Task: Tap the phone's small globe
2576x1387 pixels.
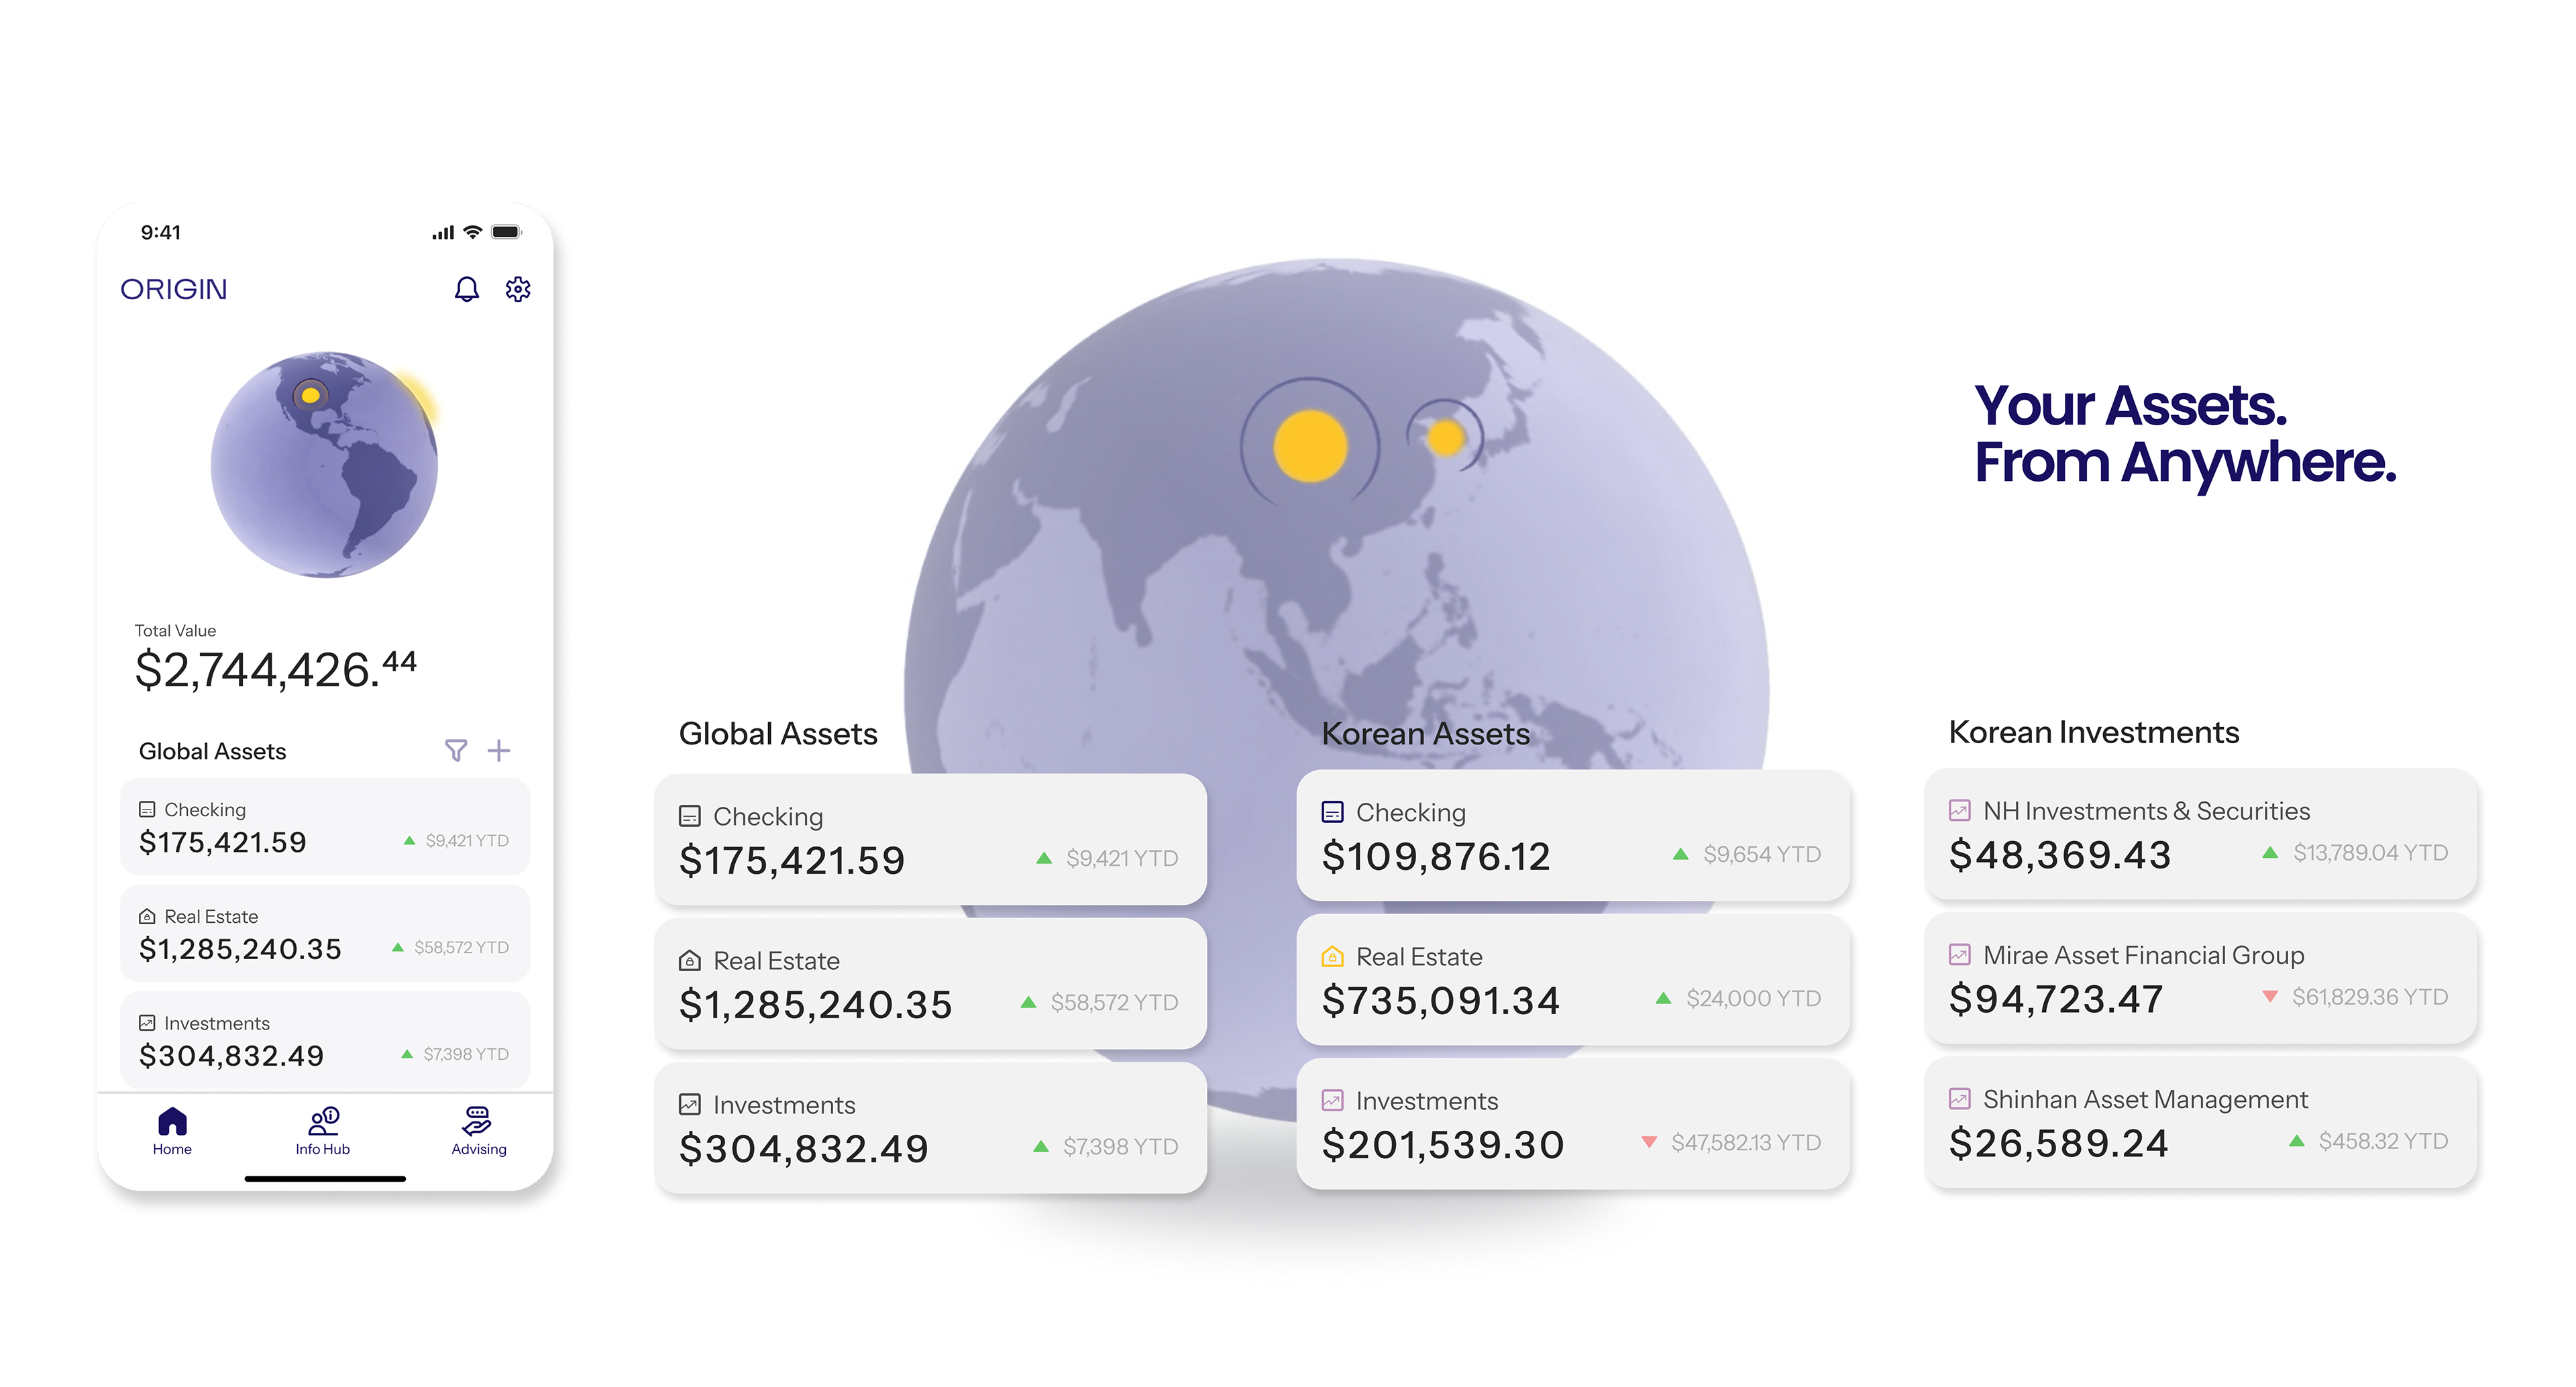Action: (x=324, y=464)
